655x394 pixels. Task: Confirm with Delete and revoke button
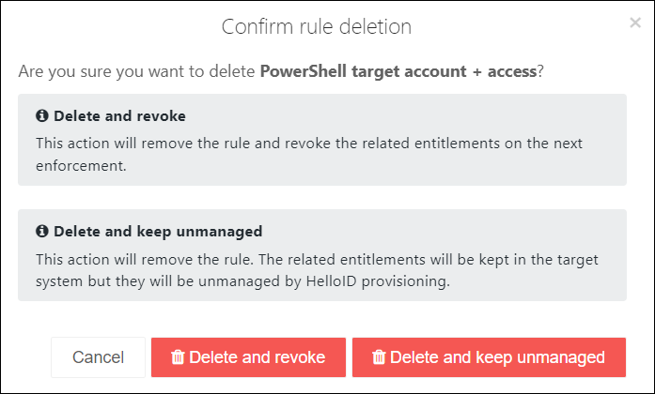pyautogui.click(x=248, y=357)
